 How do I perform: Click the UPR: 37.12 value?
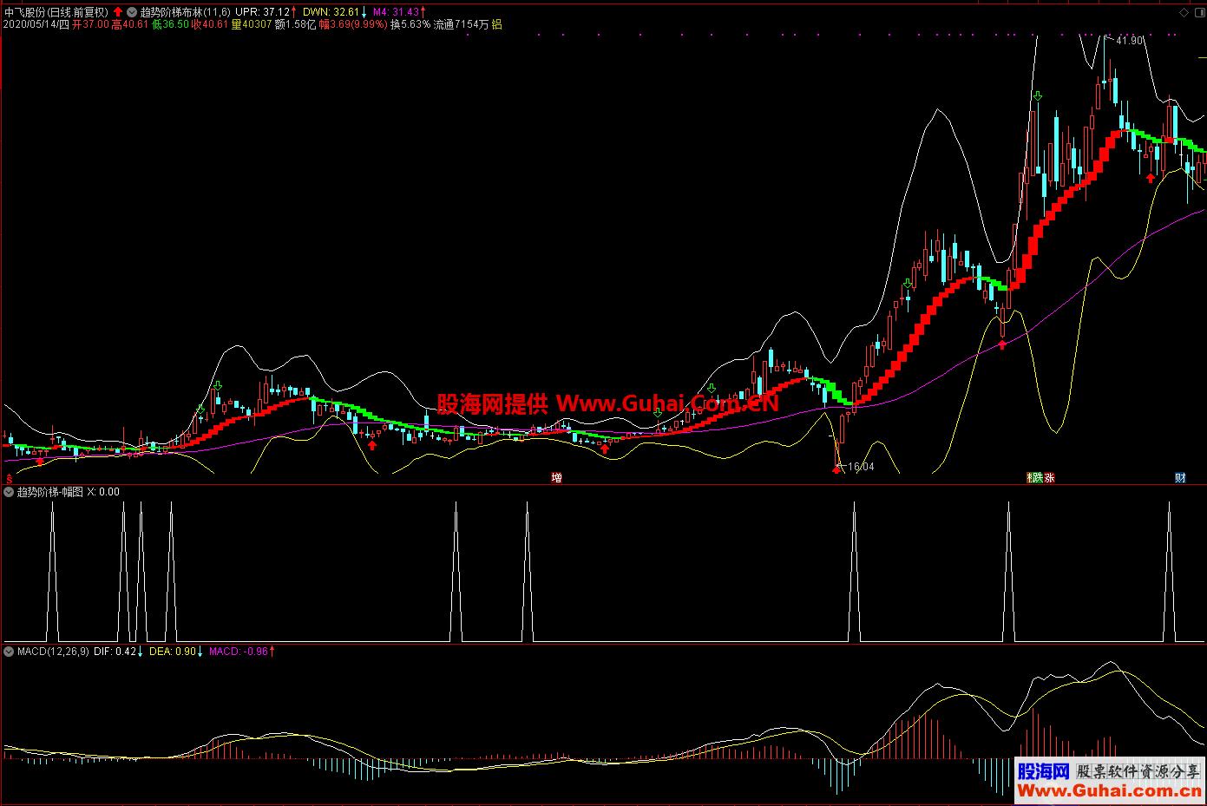tap(263, 12)
